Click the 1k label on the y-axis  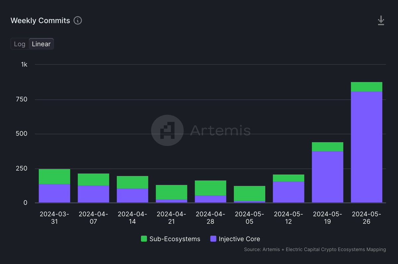24,65
